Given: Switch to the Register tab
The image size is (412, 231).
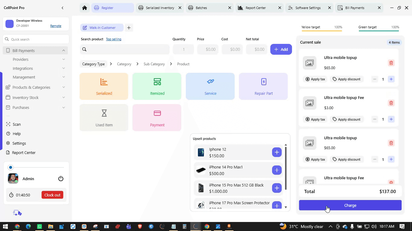Looking at the screenshot, I should coord(113,8).
